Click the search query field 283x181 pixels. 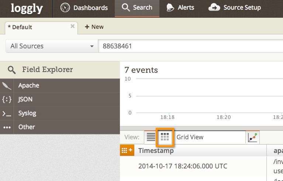pyautogui.click(x=190, y=46)
